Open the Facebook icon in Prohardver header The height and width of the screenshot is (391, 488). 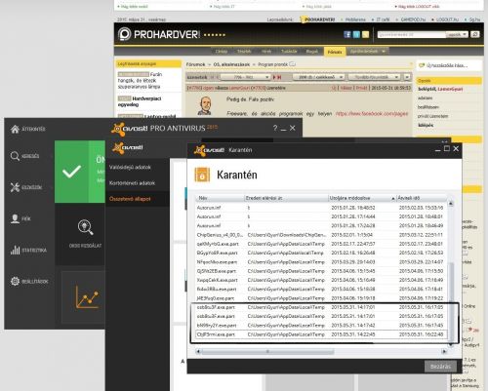click(x=347, y=34)
